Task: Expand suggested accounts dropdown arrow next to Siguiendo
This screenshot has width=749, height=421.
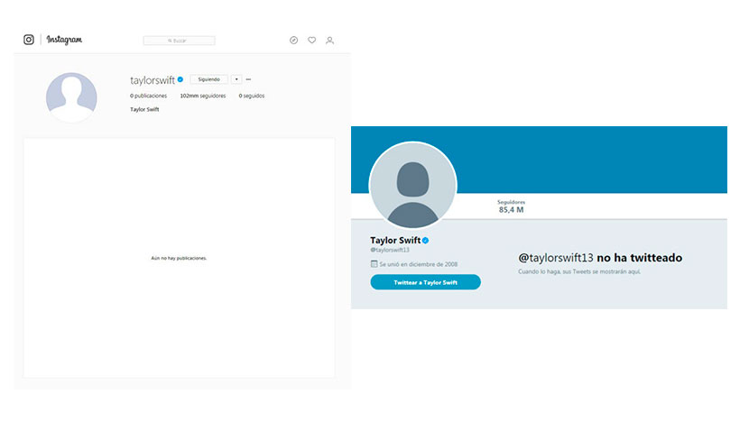Action: click(236, 79)
